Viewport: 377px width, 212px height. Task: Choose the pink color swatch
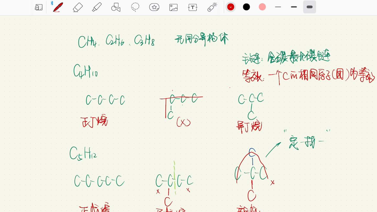(262, 7)
